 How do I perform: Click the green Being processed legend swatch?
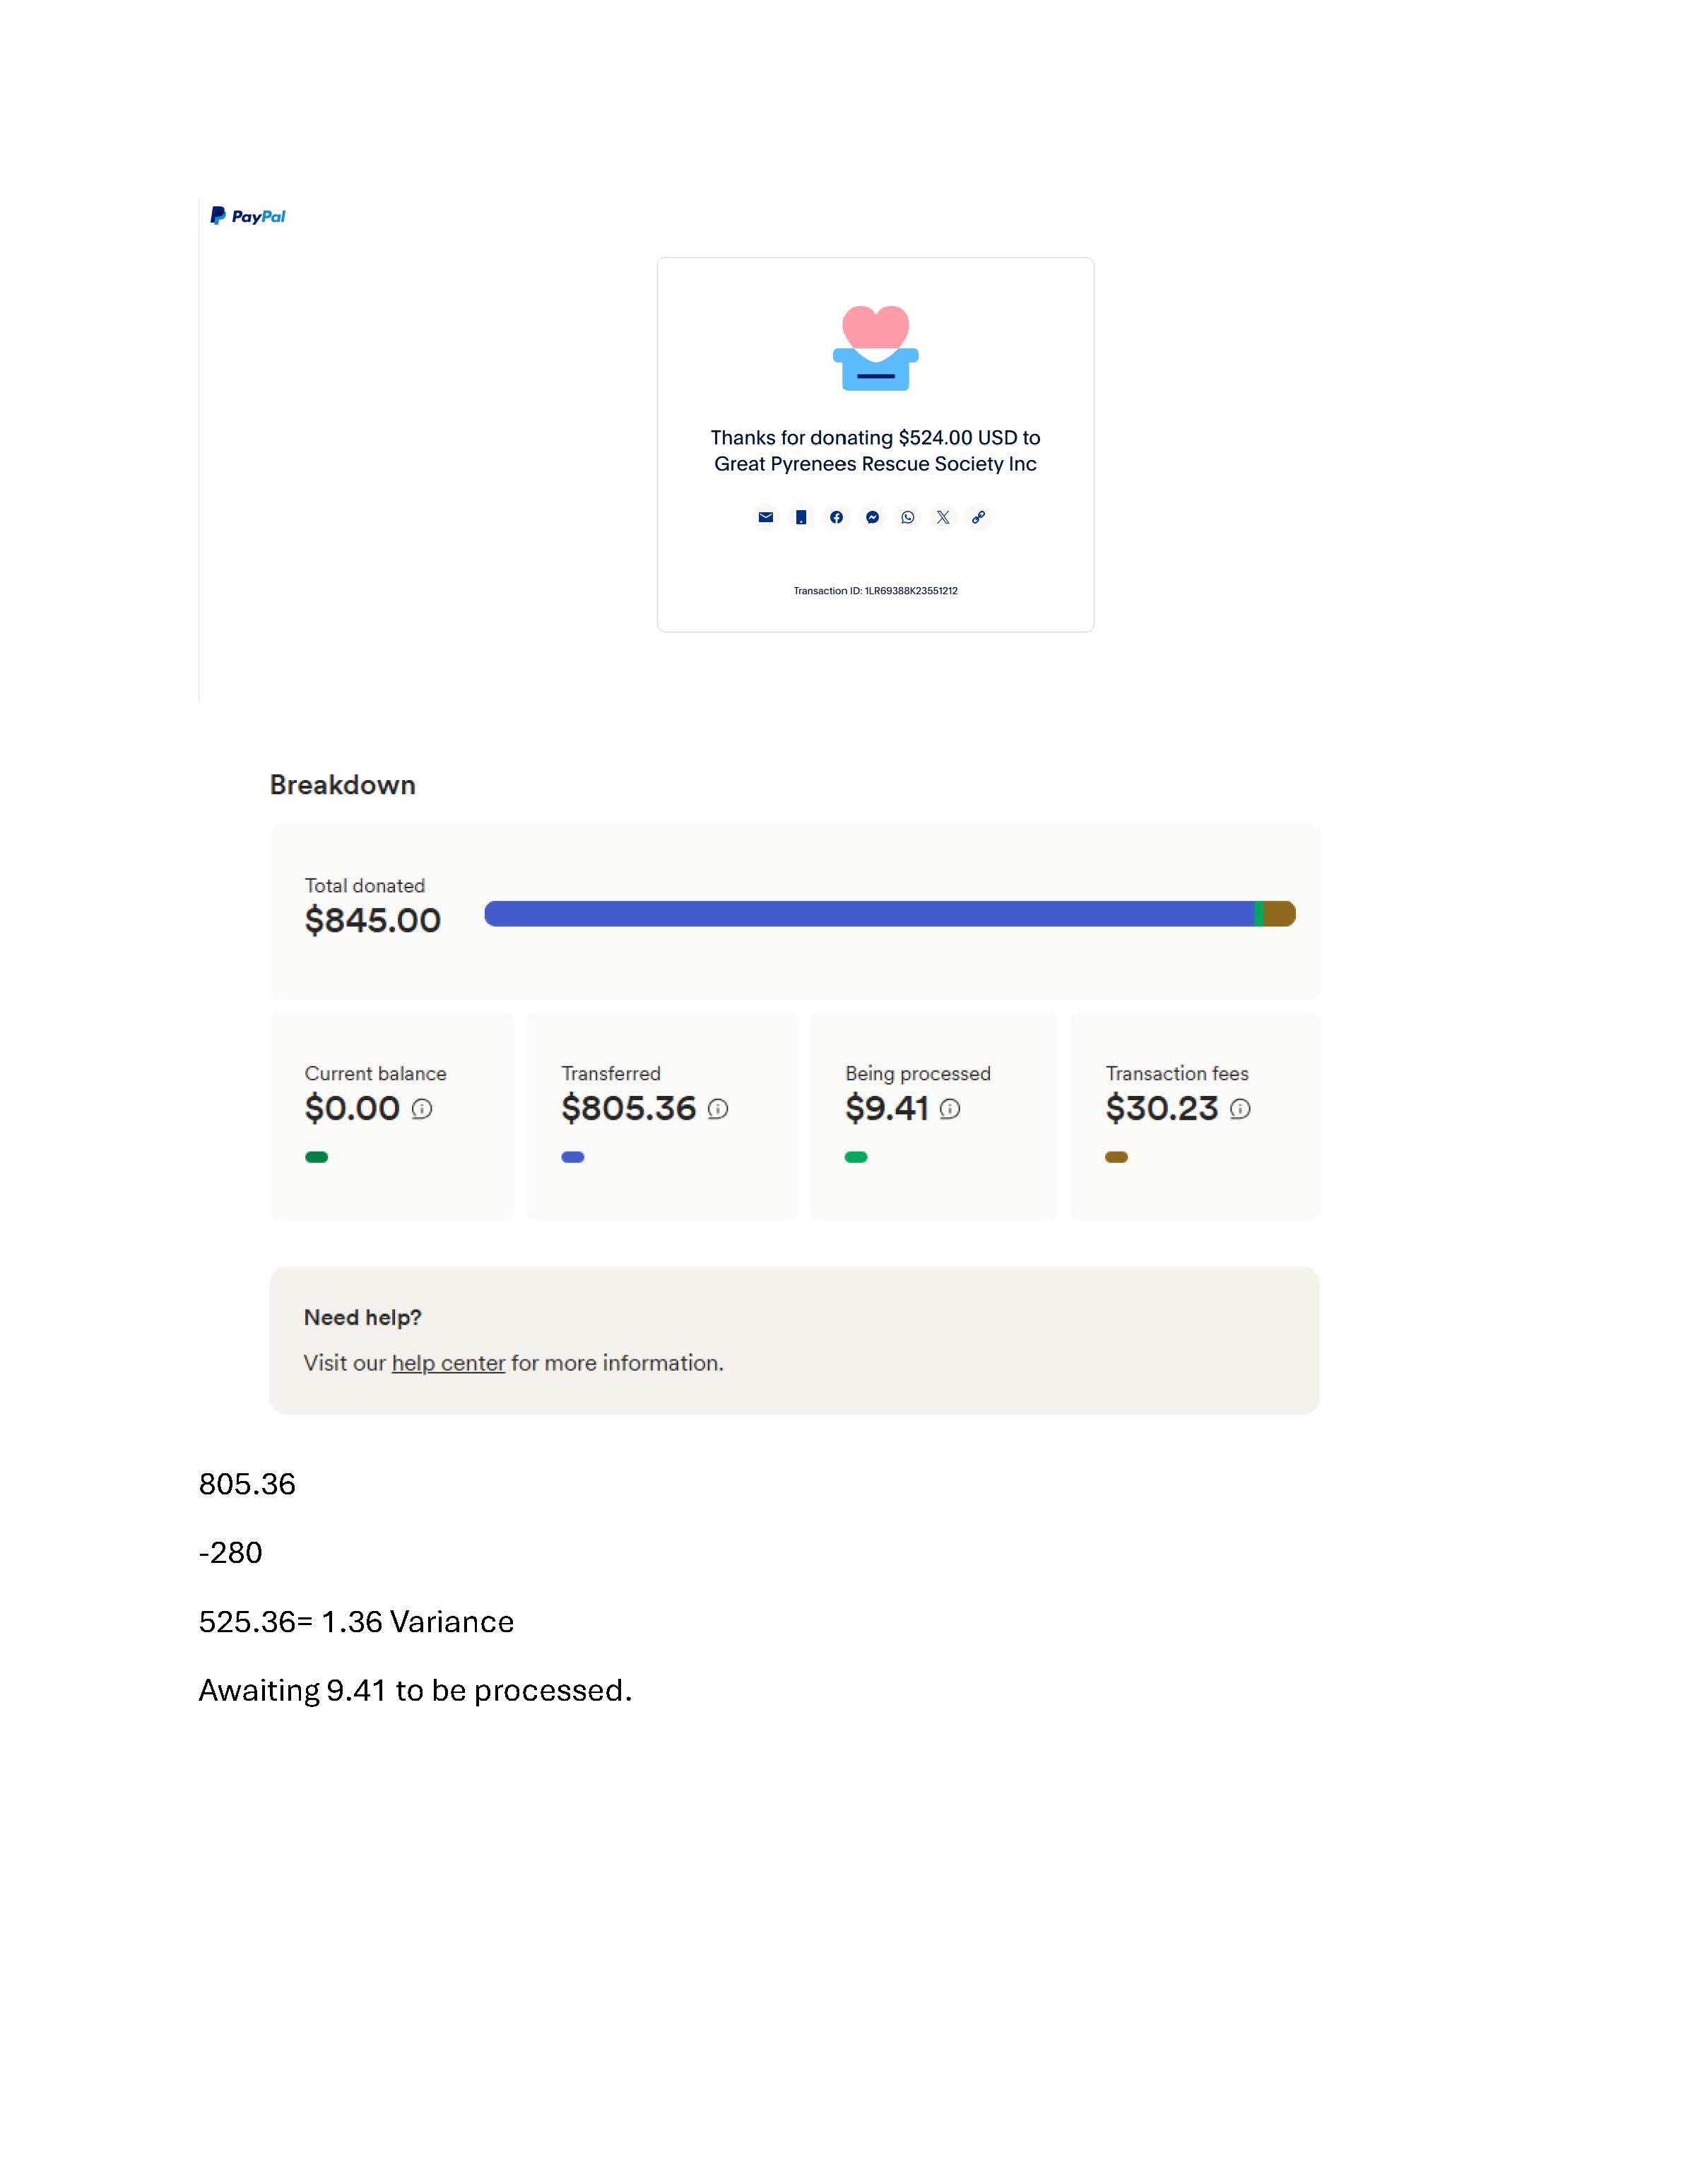pyautogui.click(x=856, y=1157)
